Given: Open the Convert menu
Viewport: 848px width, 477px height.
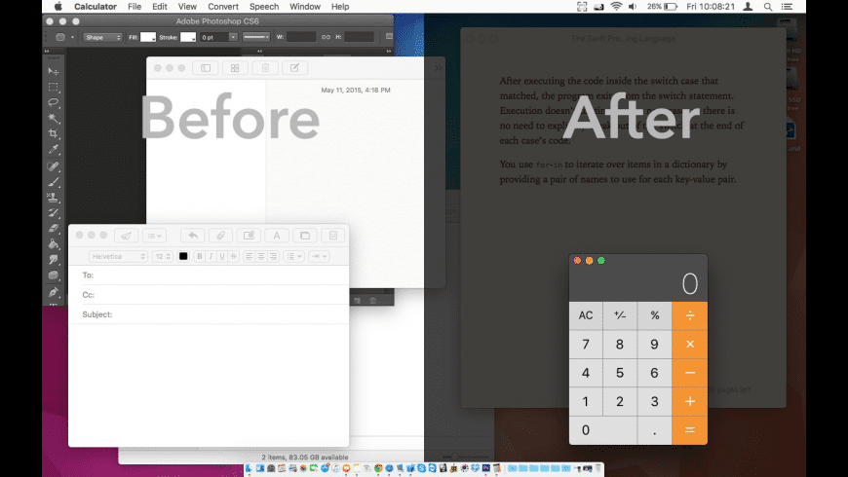Looking at the screenshot, I should (223, 7).
